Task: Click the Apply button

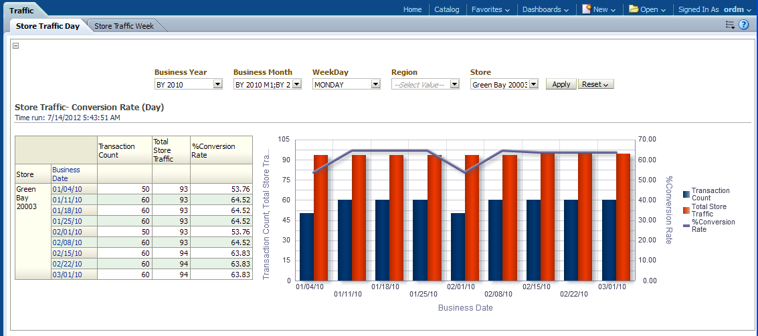Action: [x=561, y=84]
